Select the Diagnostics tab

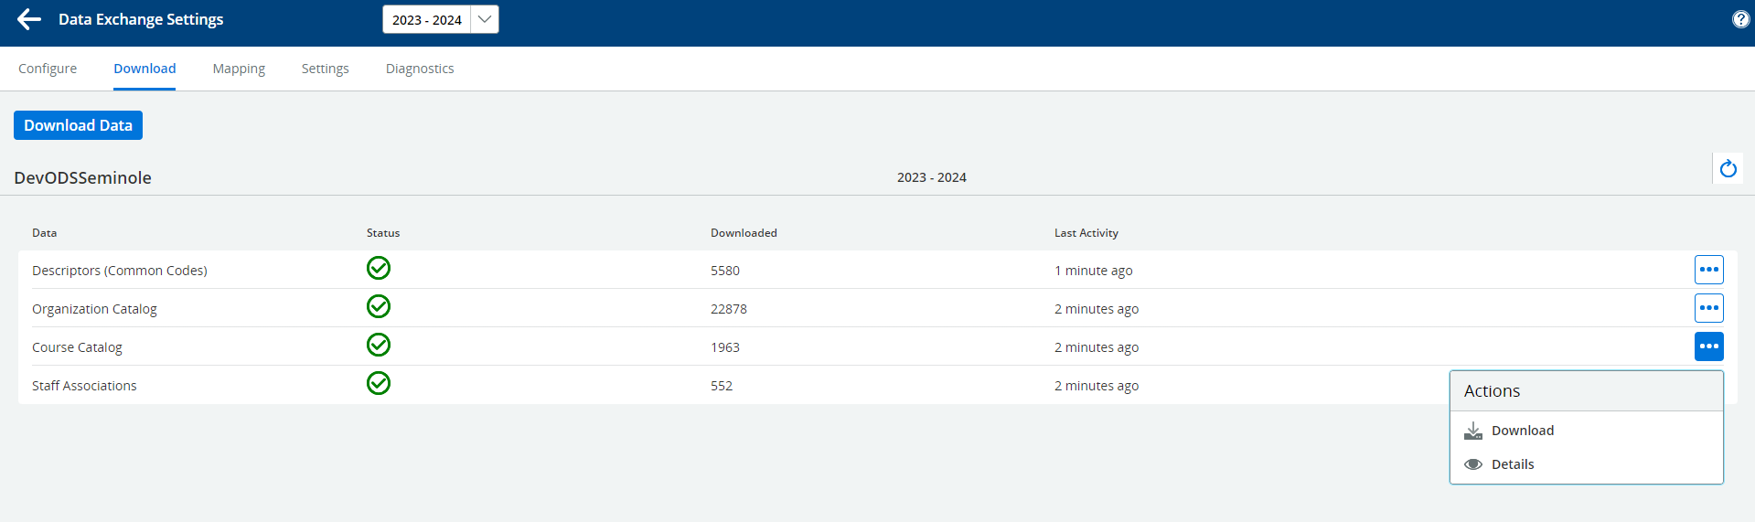pos(420,69)
